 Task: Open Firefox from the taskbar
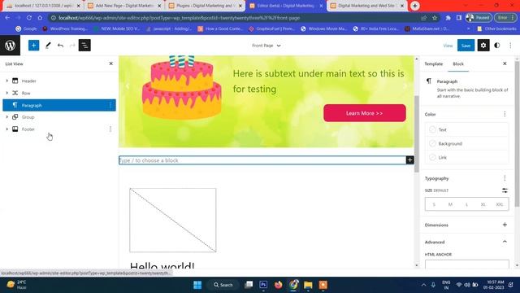click(x=278, y=285)
